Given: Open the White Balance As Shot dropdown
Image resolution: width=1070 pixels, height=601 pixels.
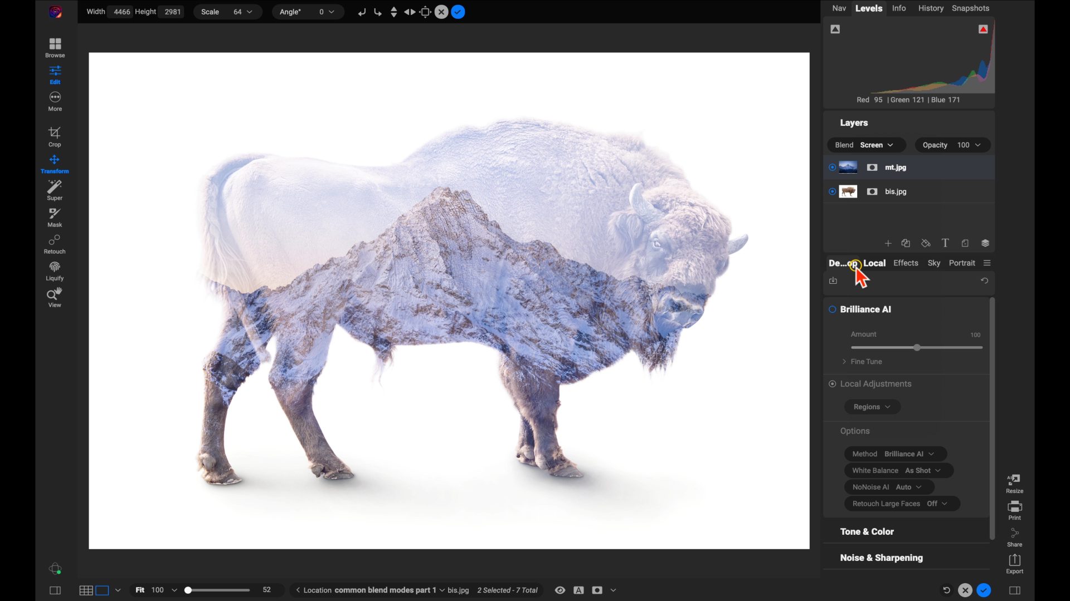Looking at the screenshot, I should pos(898,471).
